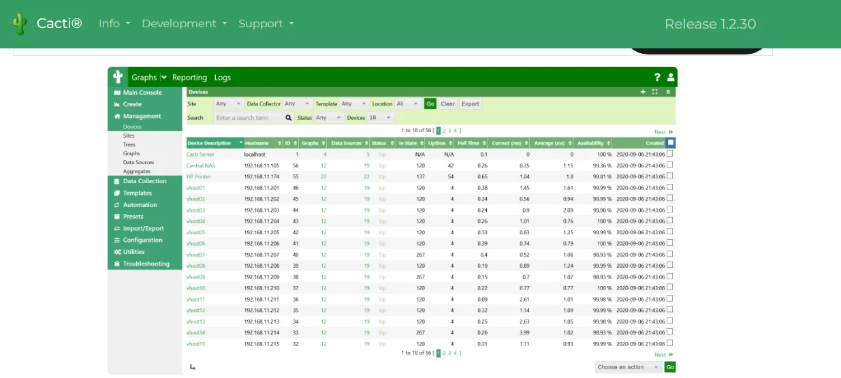Expand the Data Collector dropdown
The image size is (841, 378).
(297, 104)
